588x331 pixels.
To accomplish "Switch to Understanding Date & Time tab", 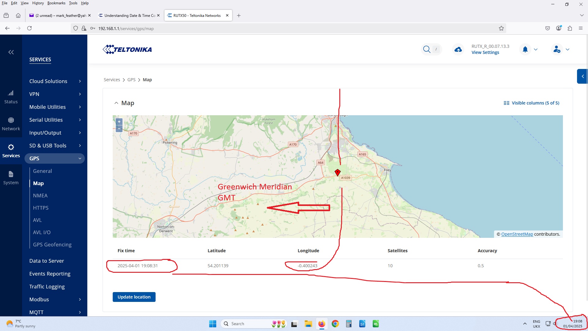I will tap(129, 15).
